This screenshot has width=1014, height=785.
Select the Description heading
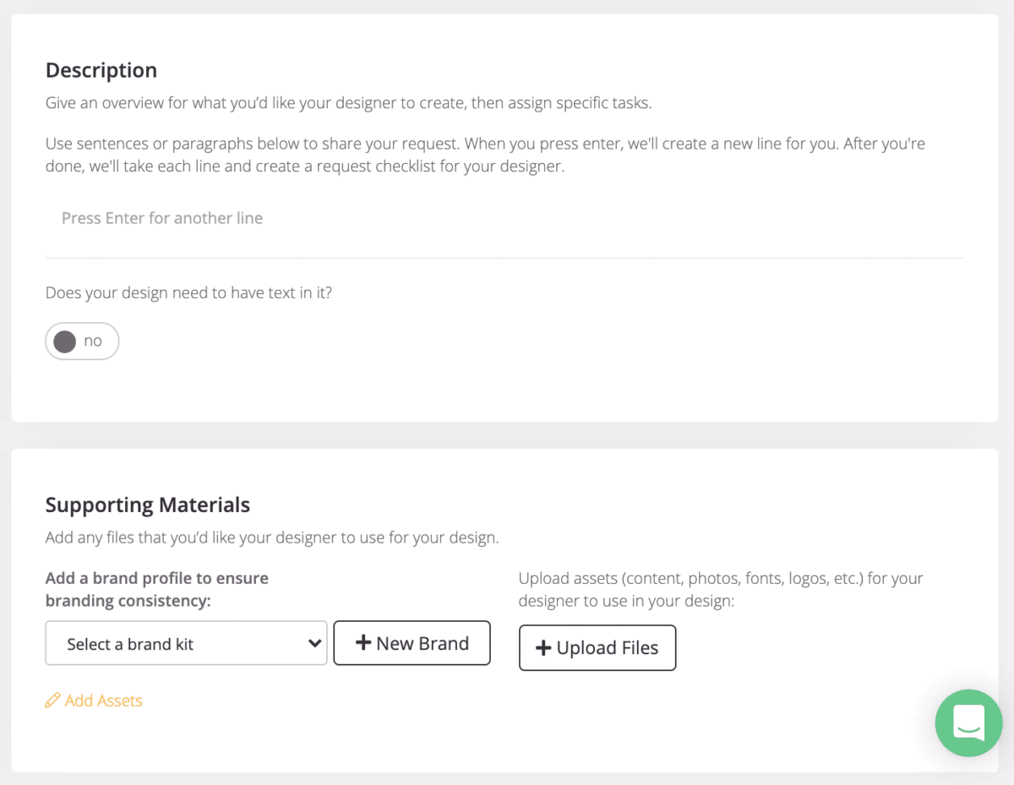(x=101, y=69)
